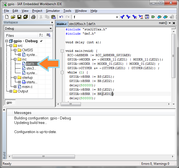Click the def.h header file icon
Viewport: 179px width, 168px height.
(24, 64)
